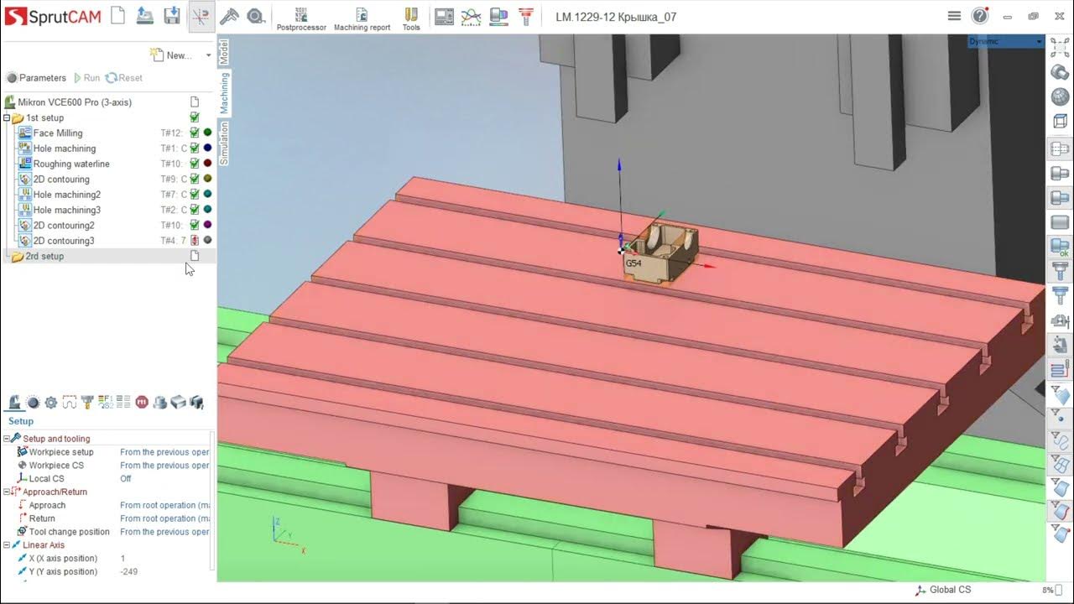Open operation Parameters
Viewport: 1074px width, 604px height.
click(36, 78)
